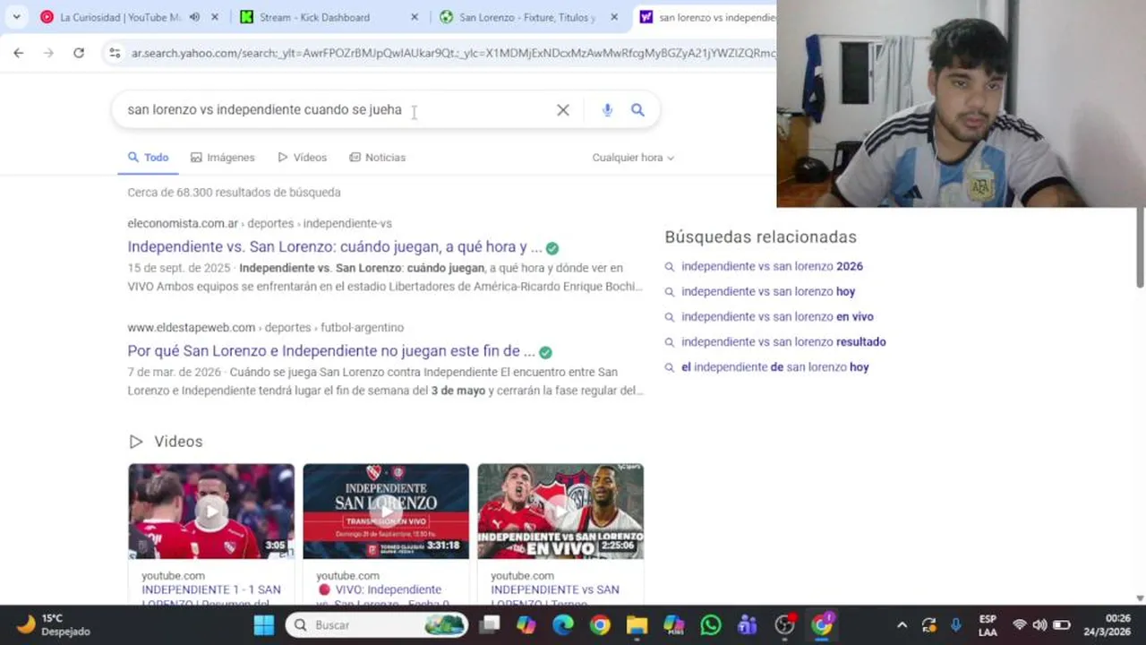Image resolution: width=1146 pixels, height=645 pixels.
Task: Search related: independiente vs san lorenzo hoy
Action: point(768,291)
